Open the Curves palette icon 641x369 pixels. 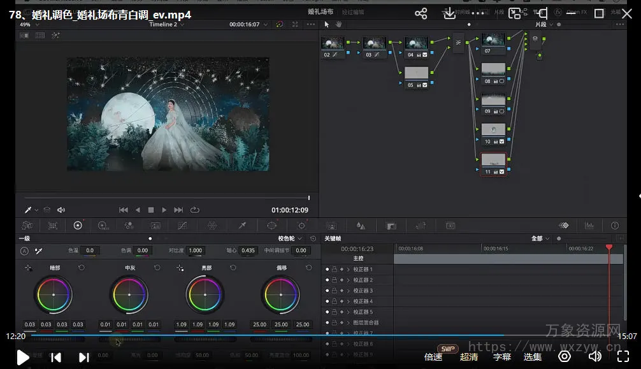[x=182, y=226]
